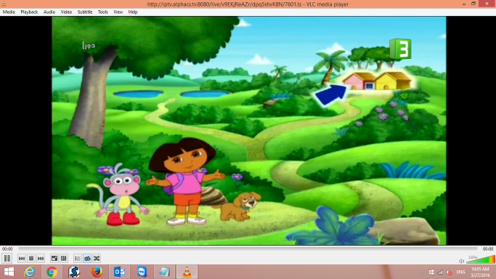Open the View menu
Viewport: 496px width, 279px height.
pyautogui.click(x=118, y=12)
